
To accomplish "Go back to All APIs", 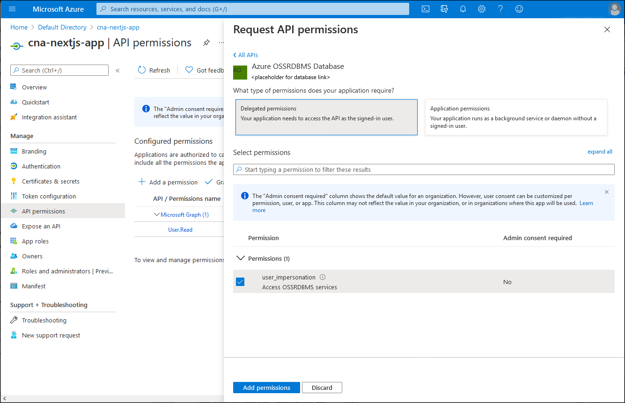I will [246, 55].
